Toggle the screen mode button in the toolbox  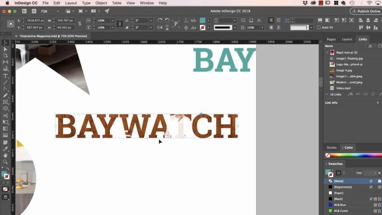(5, 197)
